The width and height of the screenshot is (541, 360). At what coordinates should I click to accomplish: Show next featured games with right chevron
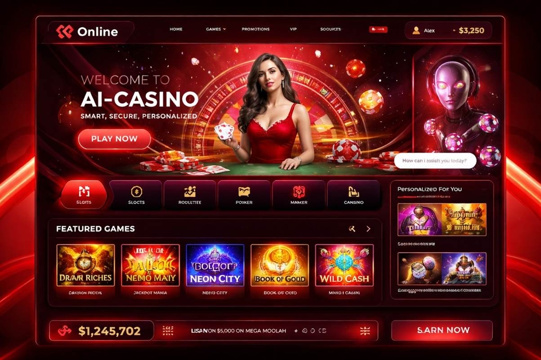point(368,229)
